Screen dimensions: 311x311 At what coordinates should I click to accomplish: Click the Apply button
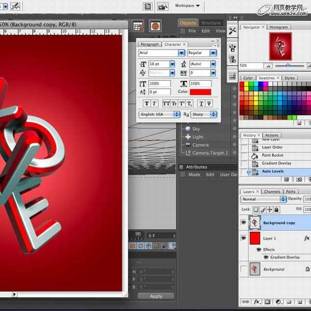pyautogui.click(x=156, y=296)
